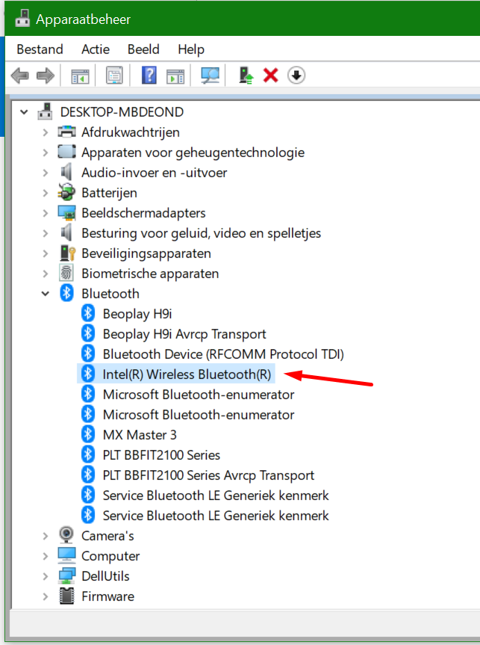Expand the Firmware category
480x645 pixels.
tap(46, 596)
